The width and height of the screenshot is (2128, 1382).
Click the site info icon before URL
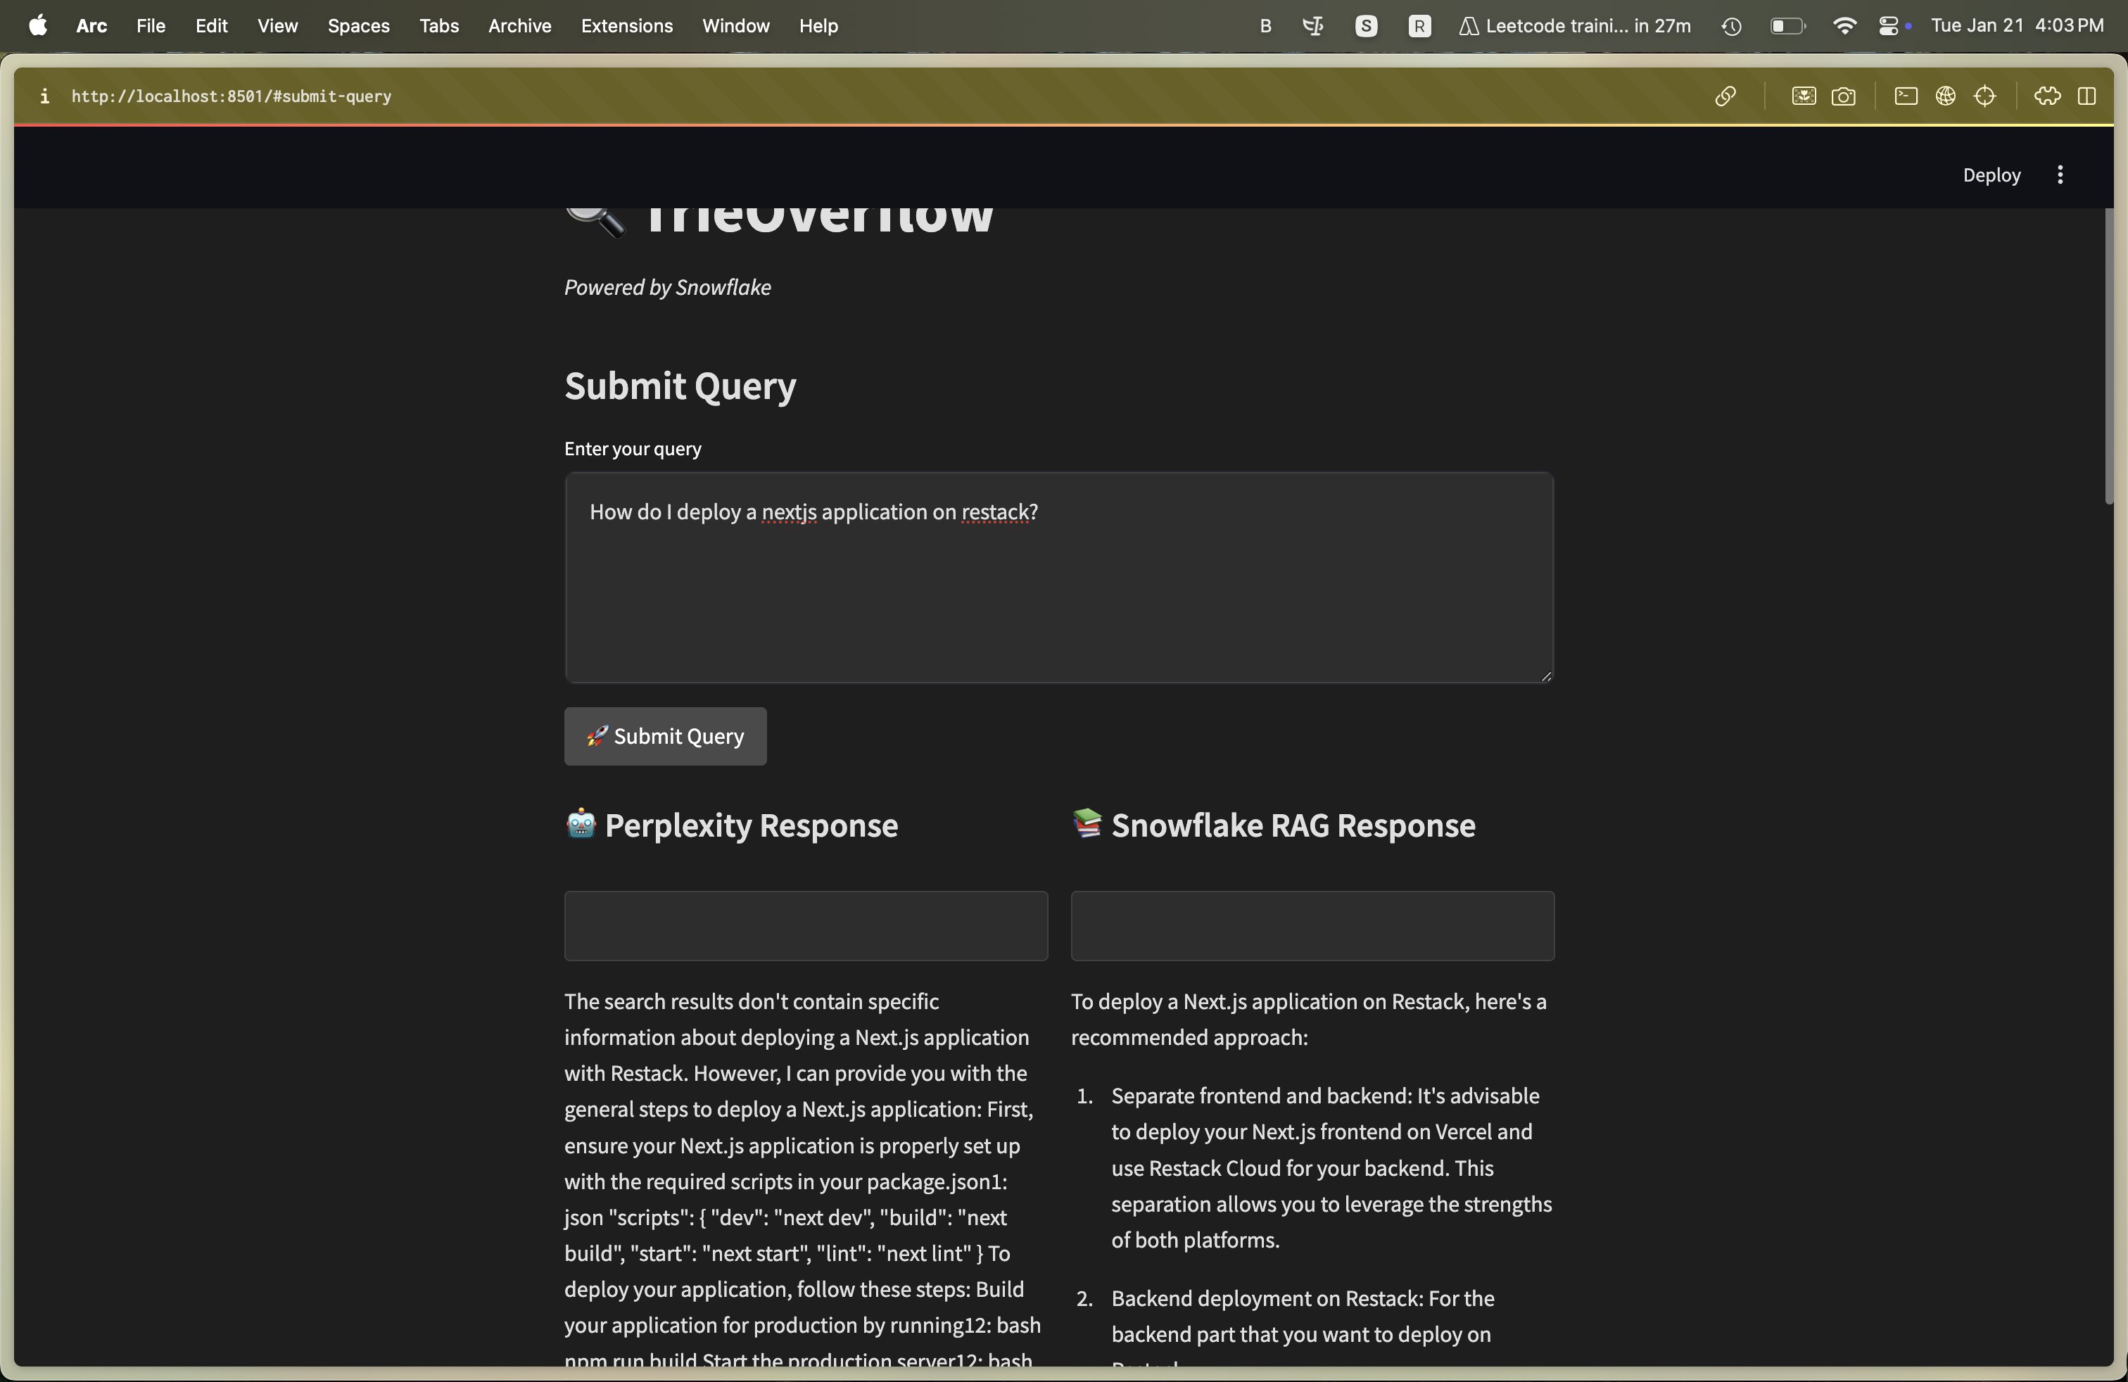click(x=44, y=96)
